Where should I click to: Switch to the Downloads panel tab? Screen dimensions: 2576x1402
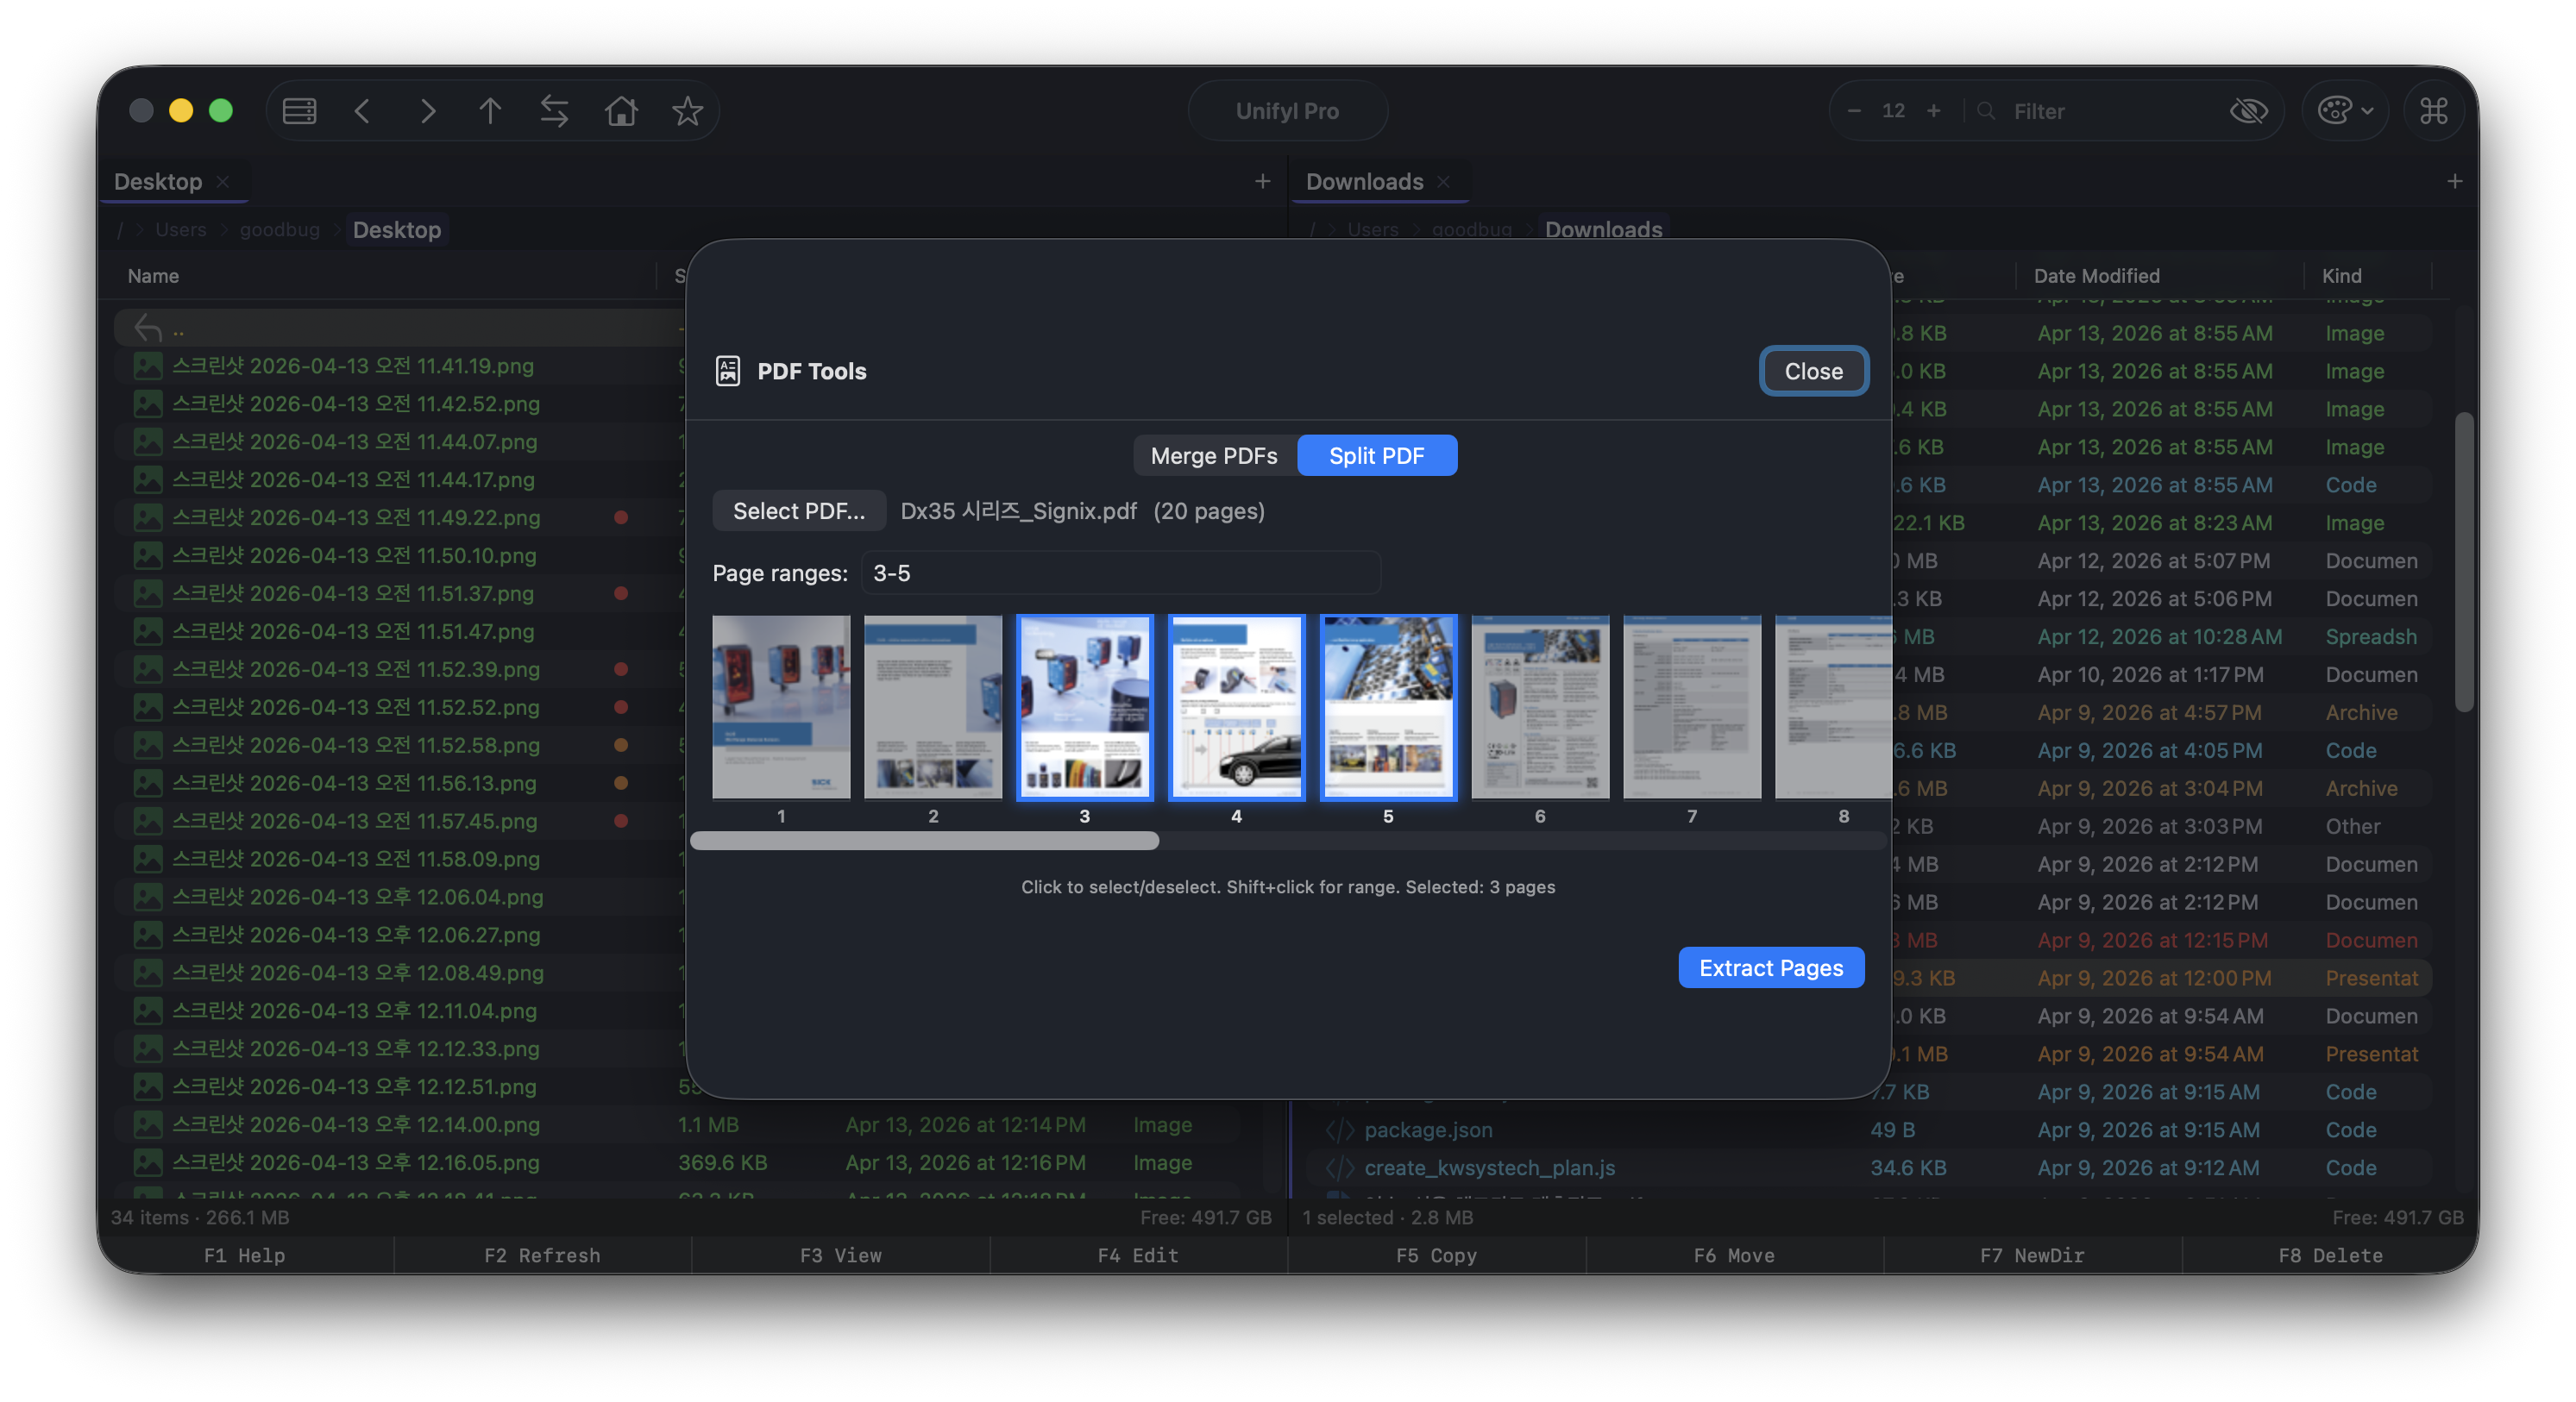coord(1364,182)
